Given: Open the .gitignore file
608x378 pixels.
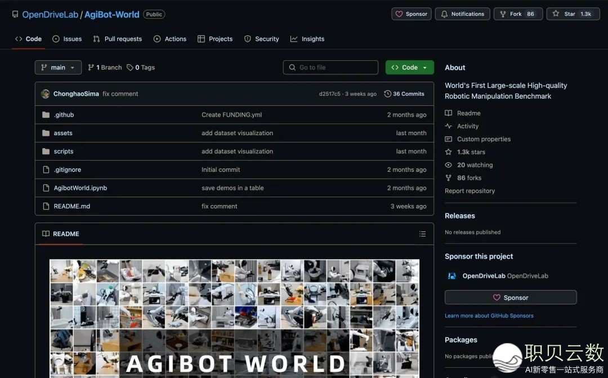Looking at the screenshot, I should (x=68, y=170).
